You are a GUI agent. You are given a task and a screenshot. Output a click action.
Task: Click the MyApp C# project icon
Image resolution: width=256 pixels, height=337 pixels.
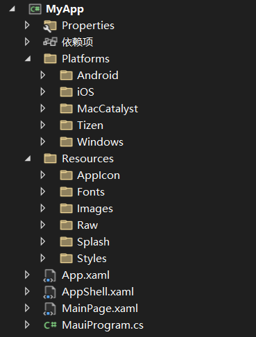(x=35, y=9)
